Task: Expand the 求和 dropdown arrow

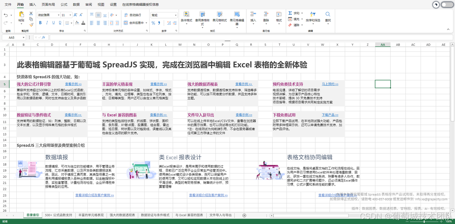Action: 302,13
